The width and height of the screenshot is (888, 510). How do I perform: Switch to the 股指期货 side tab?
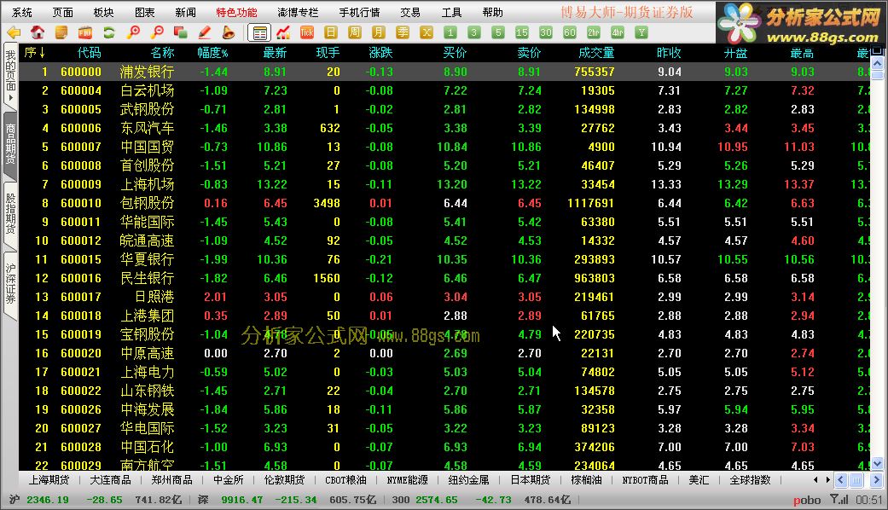point(10,214)
